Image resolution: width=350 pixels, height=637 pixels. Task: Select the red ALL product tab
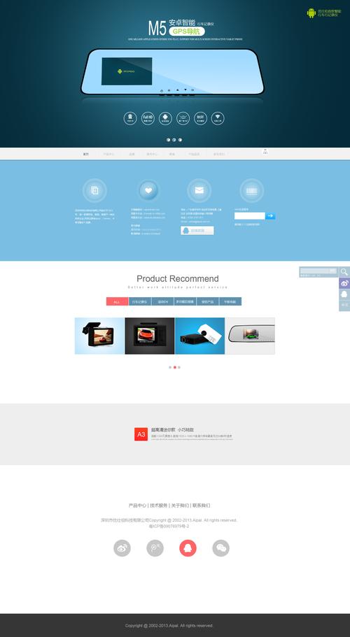pyautogui.click(x=117, y=301)
